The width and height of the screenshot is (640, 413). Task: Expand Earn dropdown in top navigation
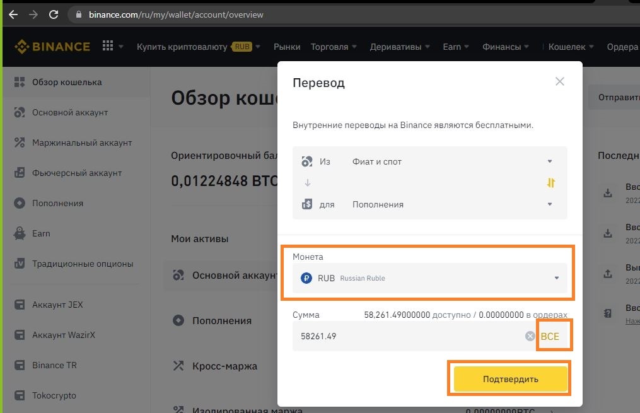pos(467,47)
